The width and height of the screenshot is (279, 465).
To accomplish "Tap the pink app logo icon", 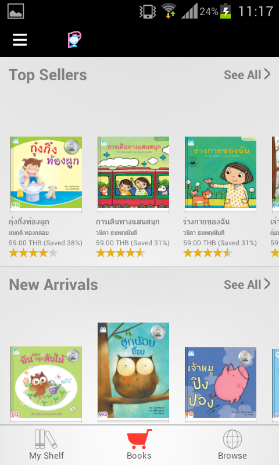I will tap(74, 40).
